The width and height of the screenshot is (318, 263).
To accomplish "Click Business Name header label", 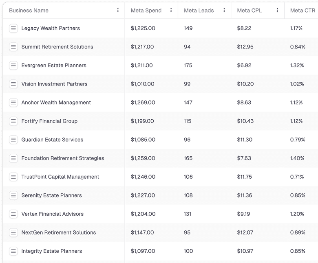I will [x=29, y=11].
